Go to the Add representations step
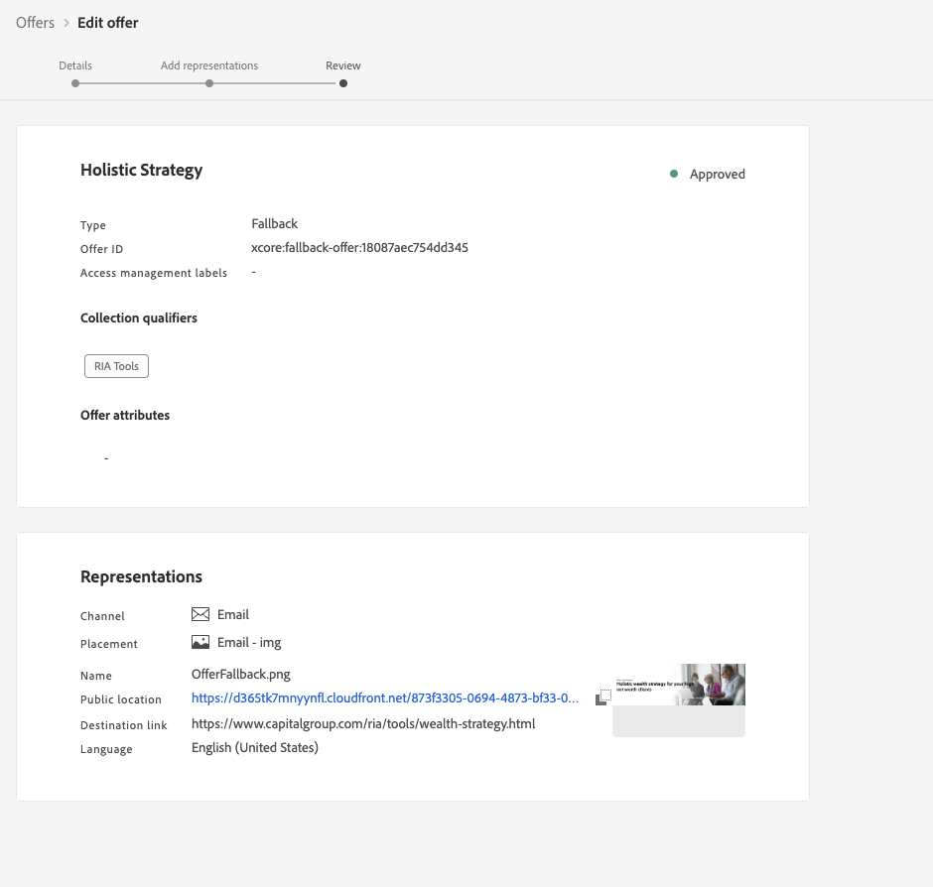 pos(209,65)
